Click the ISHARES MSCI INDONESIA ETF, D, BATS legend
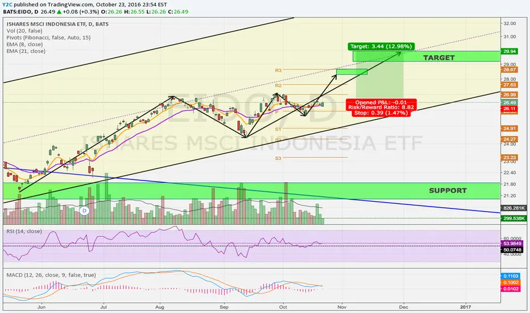The height and width of the screenshot is (313, 530). [58, 24]
